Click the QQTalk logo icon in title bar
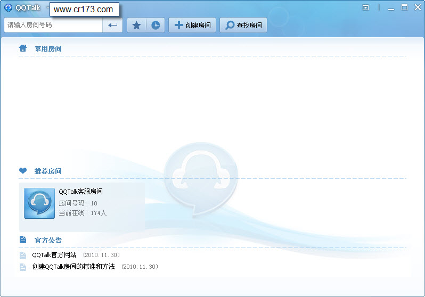Viewport: 425px width, 297px height. tap(8, 8)
